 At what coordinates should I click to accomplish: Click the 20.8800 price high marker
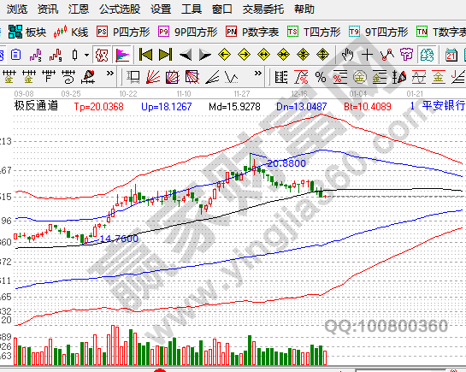point(286,163)
